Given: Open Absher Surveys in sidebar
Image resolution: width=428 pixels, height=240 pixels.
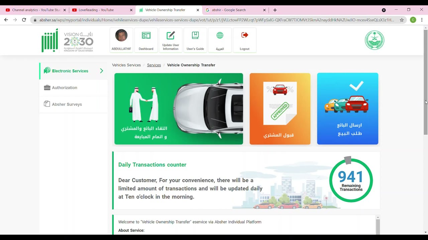Looking at the screenshot, I should tap(73, 104).
